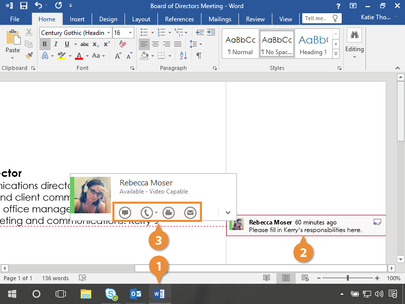Click the Save icon in the title bar
Image resolution: width=405 pixels, height=304 pixels.
point(23,6)
